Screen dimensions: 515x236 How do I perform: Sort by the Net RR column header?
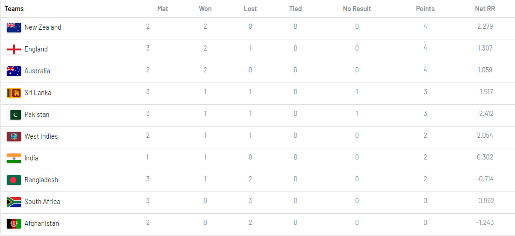[485, 9]
